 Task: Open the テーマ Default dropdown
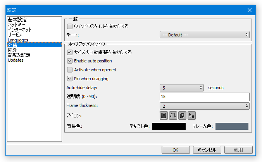pyautogui.click(x=205, y=35)
